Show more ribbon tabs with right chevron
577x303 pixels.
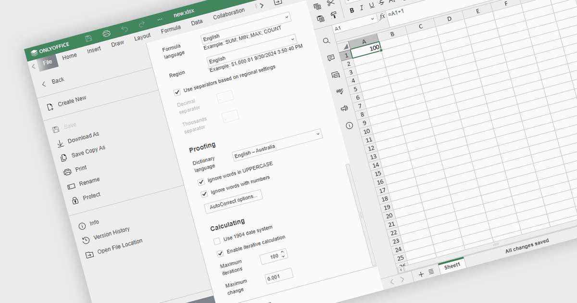tap(263, 5)
